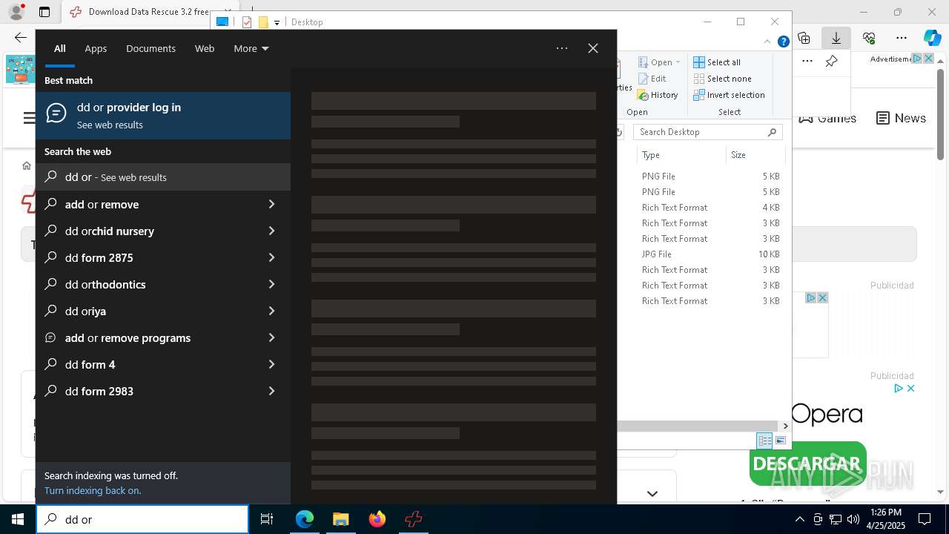
Task: Select the Documents search tab
Action: click(151, 48)
